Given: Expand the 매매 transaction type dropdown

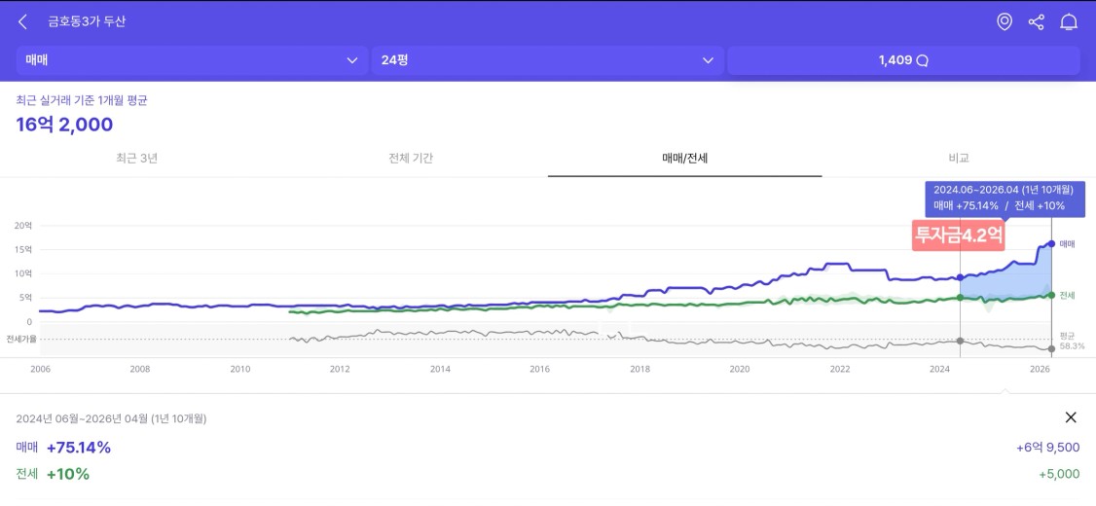Looking at the screenshot, I should [x=192, y=60].
